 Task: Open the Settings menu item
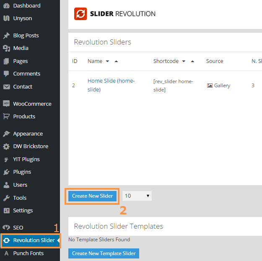(x=23, y=211)
